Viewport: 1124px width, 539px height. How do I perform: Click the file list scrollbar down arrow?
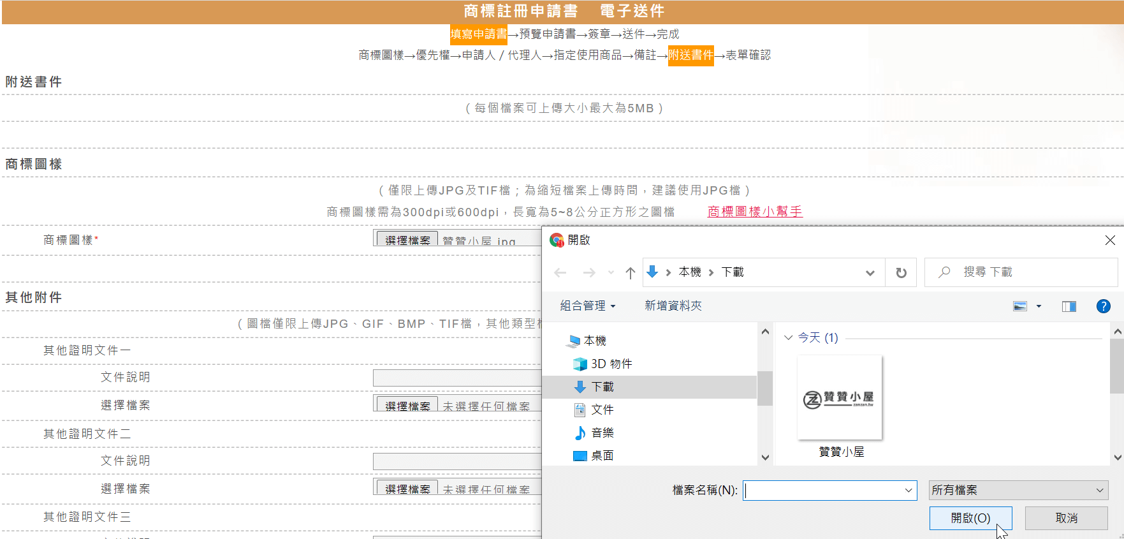click(1117, 457)
